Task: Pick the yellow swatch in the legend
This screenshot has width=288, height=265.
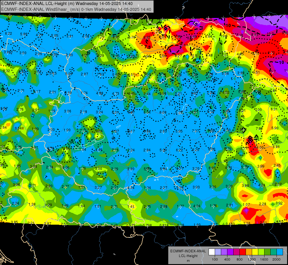Action: pos(255,252)
